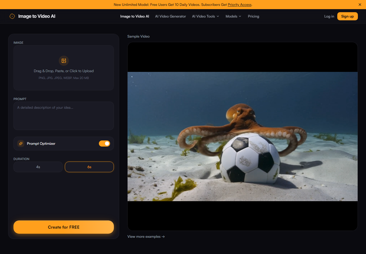Click the drag and drop upload area
366x254 pixels.
click(64, 68)
